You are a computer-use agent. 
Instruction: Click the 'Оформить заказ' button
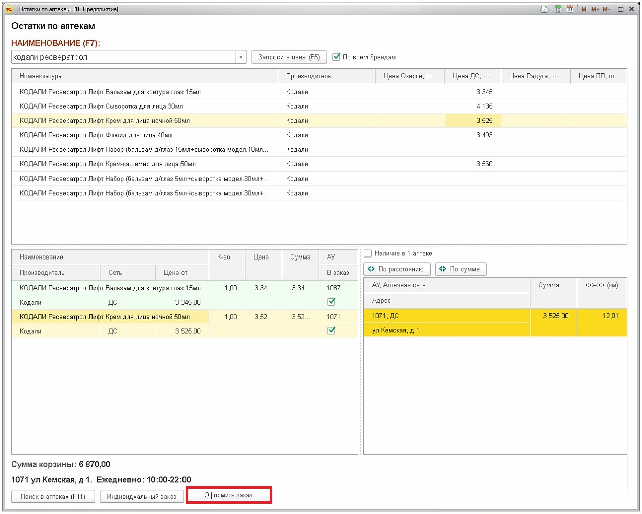click(229, 495)
